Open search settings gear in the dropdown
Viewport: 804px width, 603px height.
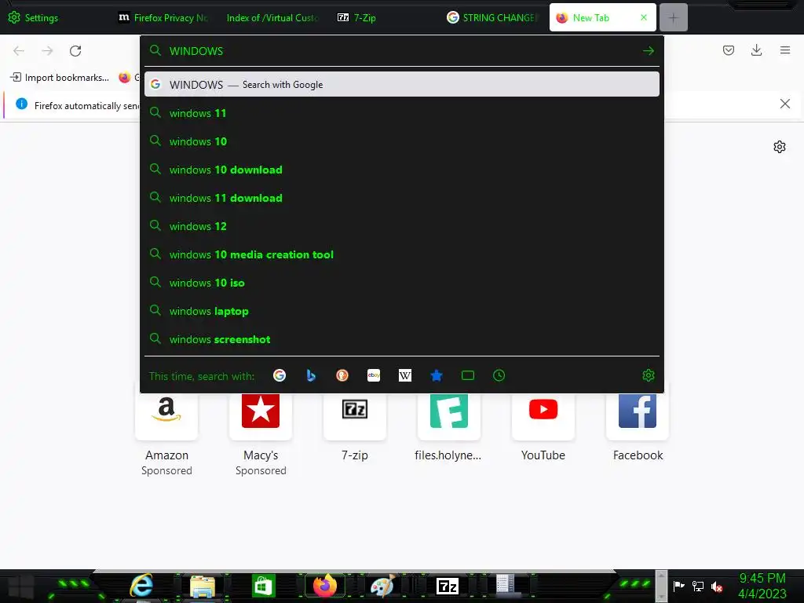(x=648, y=376)
